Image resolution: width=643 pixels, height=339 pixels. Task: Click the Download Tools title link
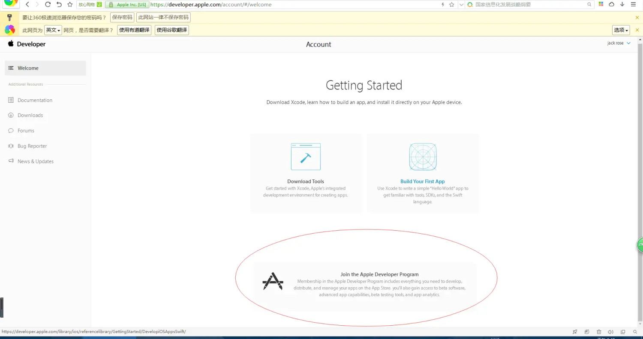[306, 181]
